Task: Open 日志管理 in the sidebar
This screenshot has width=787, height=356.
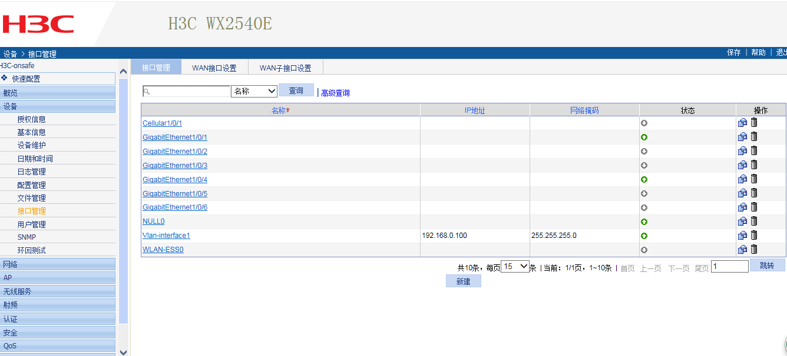Action: (31, 172)
